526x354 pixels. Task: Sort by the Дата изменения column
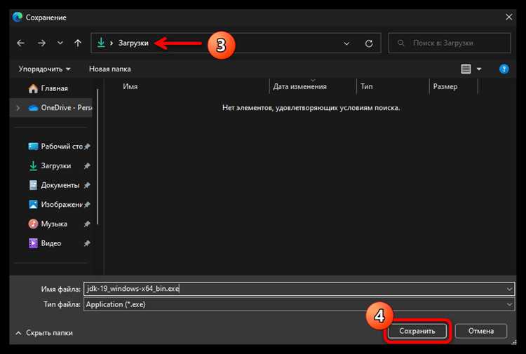point(299,86)
